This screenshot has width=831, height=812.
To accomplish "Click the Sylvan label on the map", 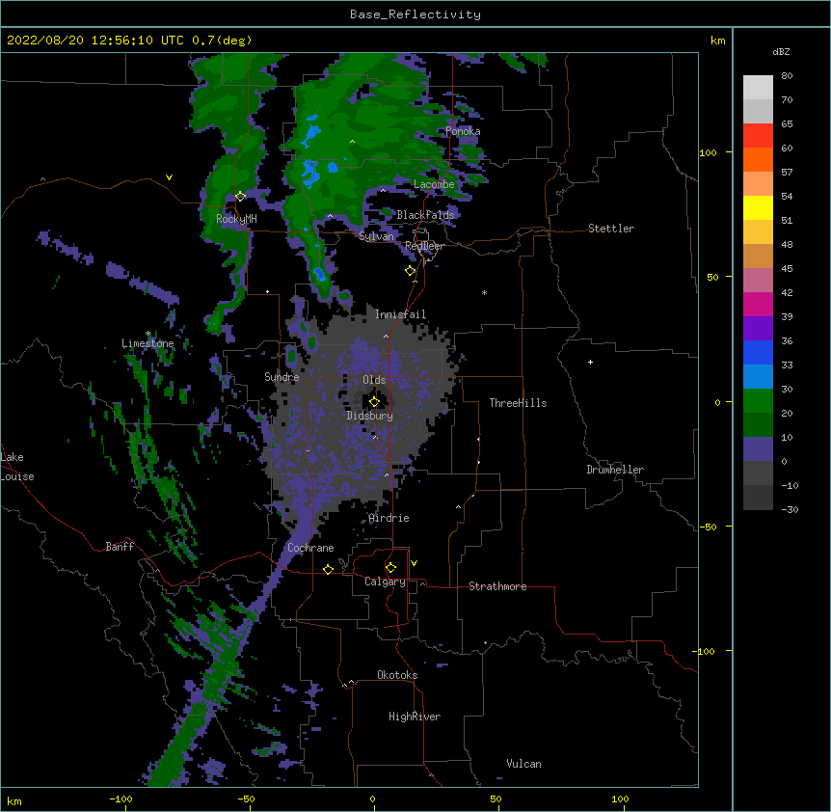I will 376,236.
